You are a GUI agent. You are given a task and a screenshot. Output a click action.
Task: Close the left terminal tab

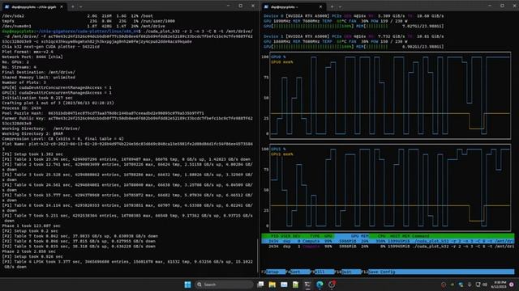tap(62, 6)
